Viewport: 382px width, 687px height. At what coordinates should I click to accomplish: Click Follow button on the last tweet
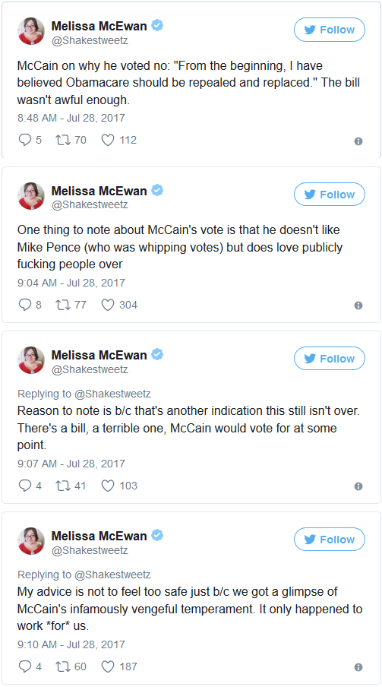point(330,540)
